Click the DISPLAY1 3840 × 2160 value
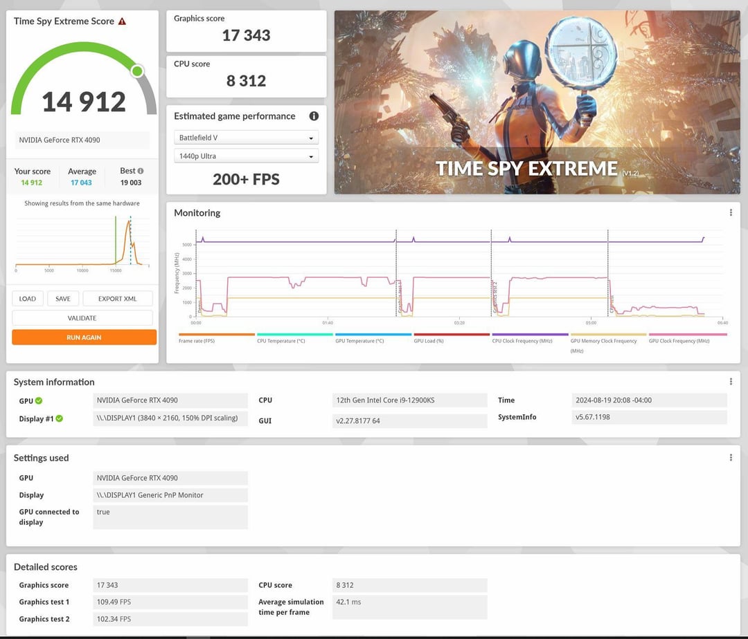This screenshot has width=748, height=639. click(170, 418)
